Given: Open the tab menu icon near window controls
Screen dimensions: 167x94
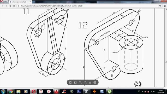Looking at the screenshot, I should (x=152, y=2).
